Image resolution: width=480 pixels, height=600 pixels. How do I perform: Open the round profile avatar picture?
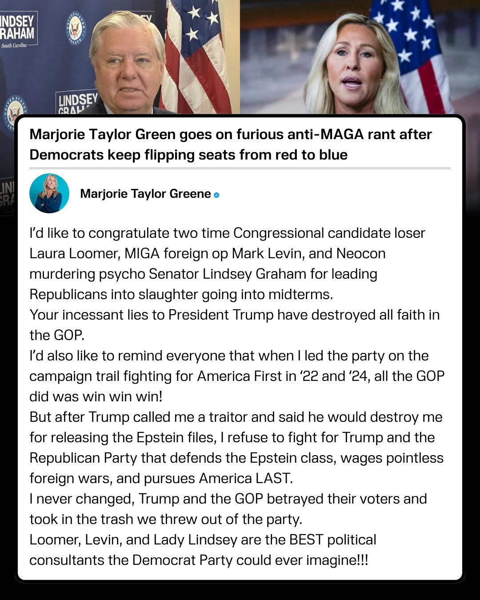(49, 193)
